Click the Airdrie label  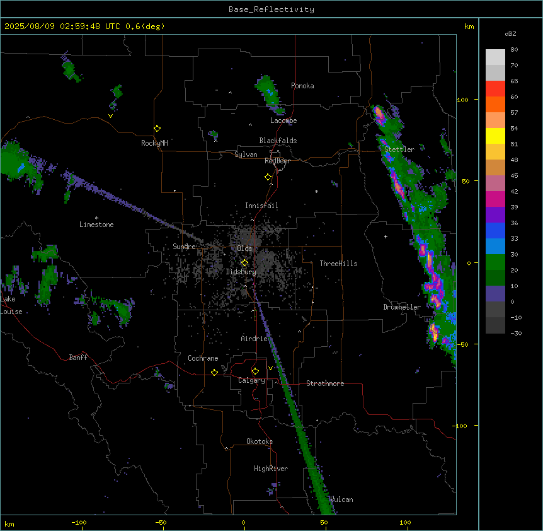point(254,339)
